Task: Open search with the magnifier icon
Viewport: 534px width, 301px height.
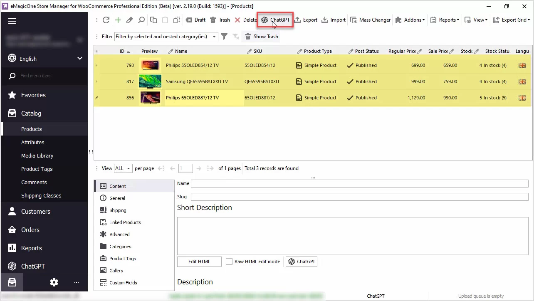Action: pos(141,20)
